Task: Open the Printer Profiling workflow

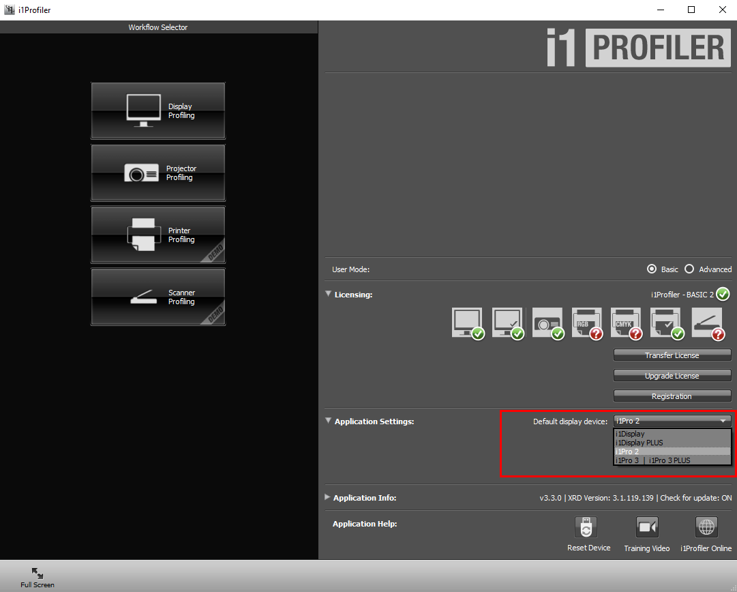Action: click(x=158, y=235)
